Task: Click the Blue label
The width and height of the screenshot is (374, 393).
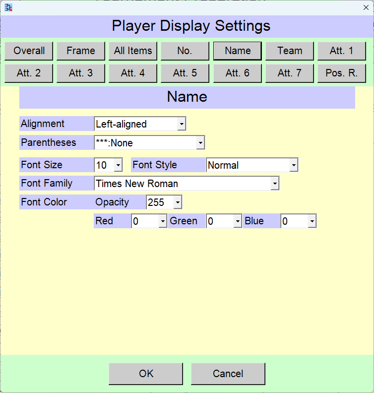Action: tap(254, 221)
